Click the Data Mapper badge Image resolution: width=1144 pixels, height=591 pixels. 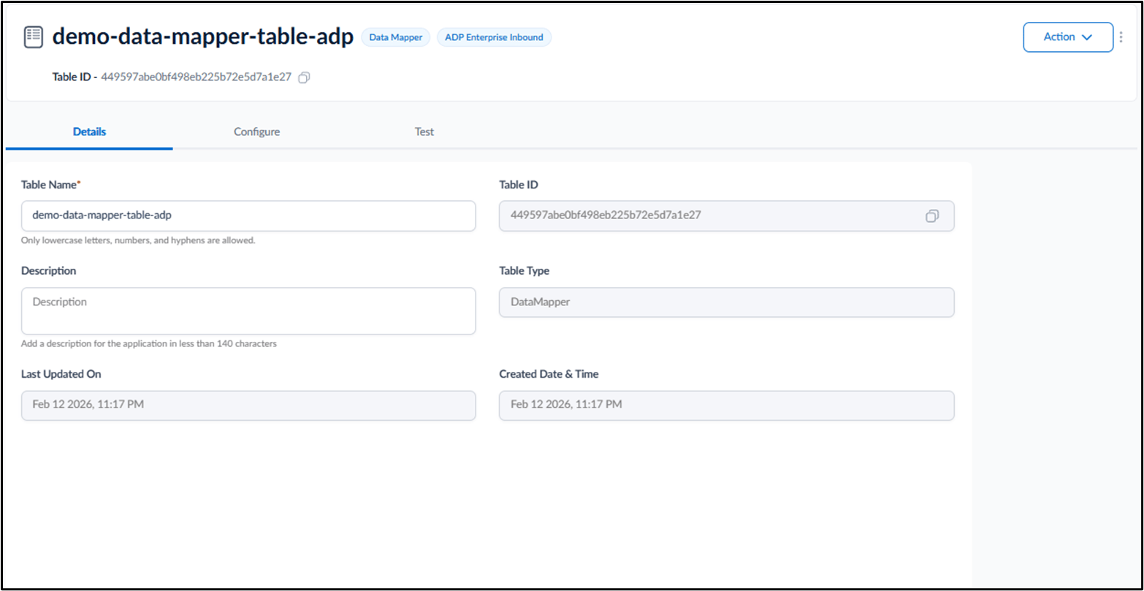(x=396, y=37)
